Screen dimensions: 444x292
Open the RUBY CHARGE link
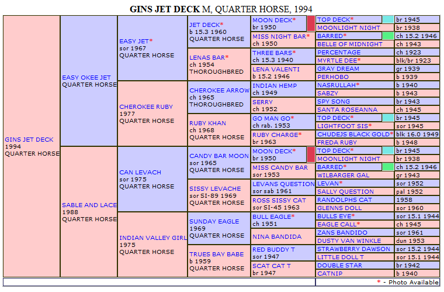pos(275,135)
